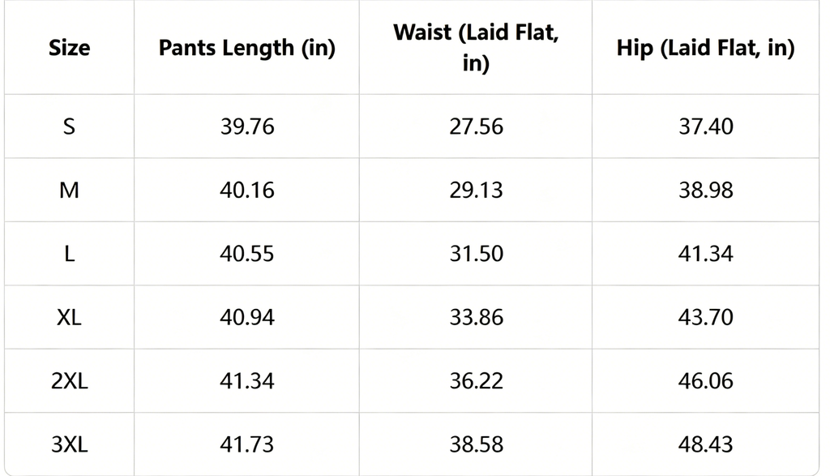Image resolution: width=830 pixels, height=476 pixels.
Task: Select hip value 48.43 for 3XL
Action: (x=706, y=444)
